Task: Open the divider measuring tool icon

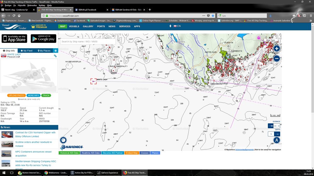Action: pos(277,140)
